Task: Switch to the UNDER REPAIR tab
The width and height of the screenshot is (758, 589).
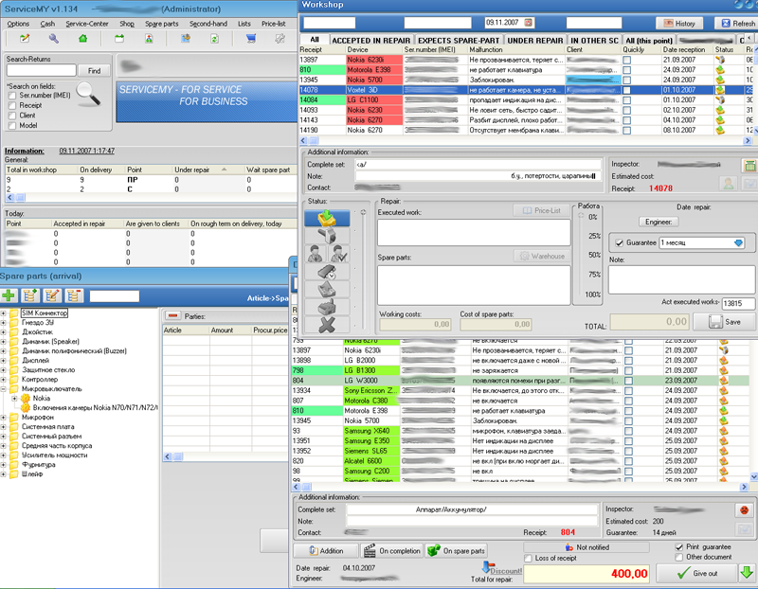Action: 532,41
